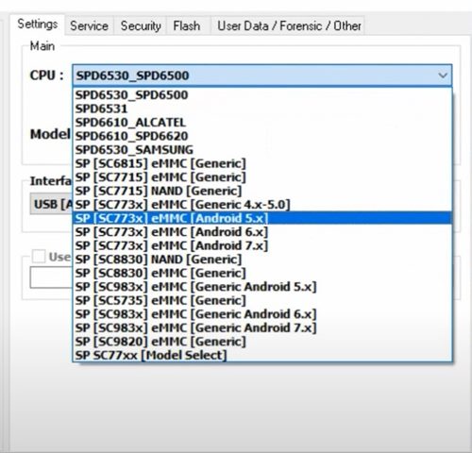The width and height of the screenshot is (472, 453).
Task: Choose SPD6610_SPD6620 option
Action: (x=262, y=136)
